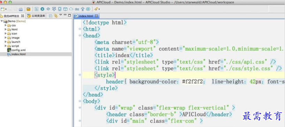Expand the html folder

(x=6, y=29)
